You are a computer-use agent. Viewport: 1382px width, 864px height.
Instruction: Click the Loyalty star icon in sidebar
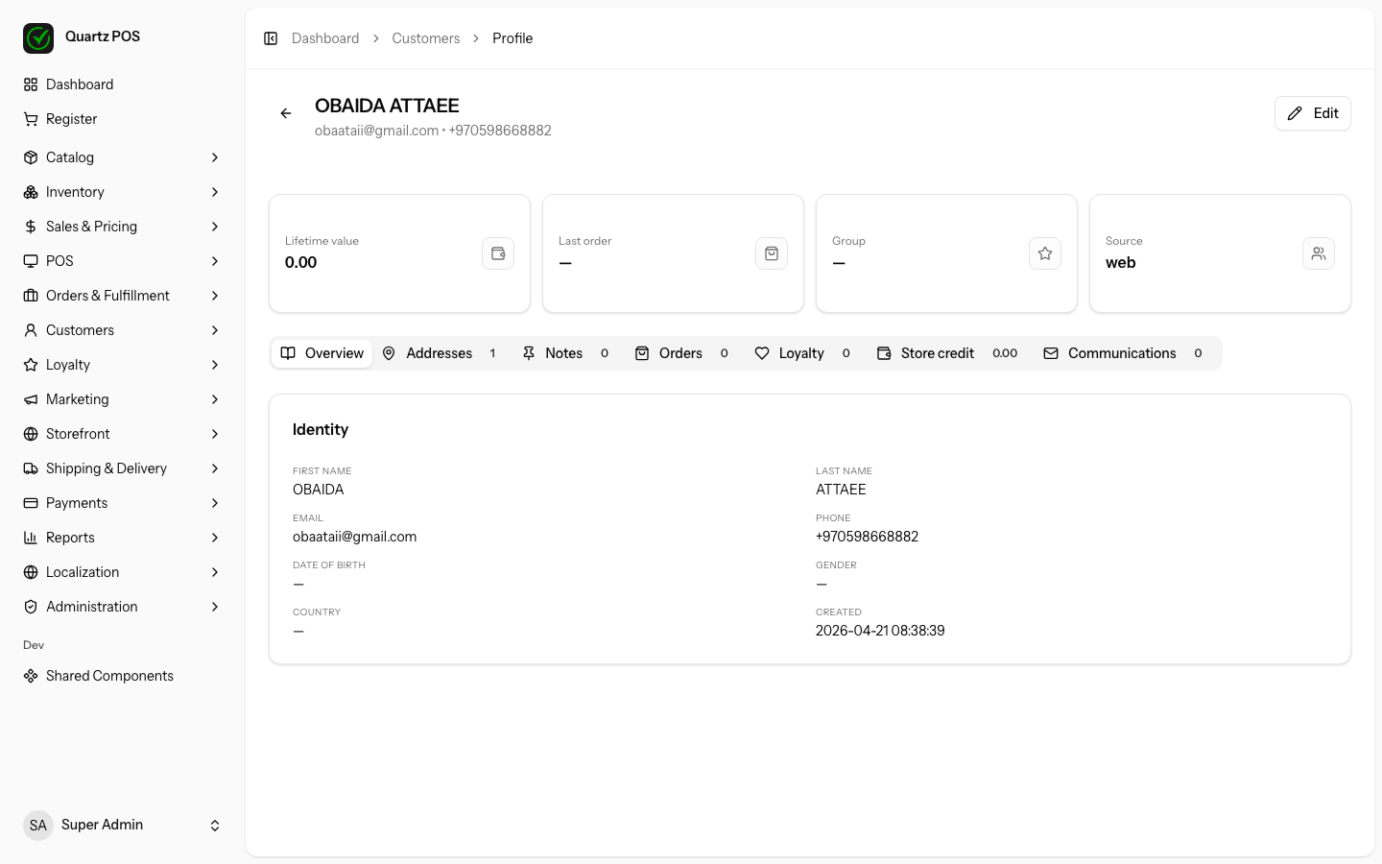point(31,365)
